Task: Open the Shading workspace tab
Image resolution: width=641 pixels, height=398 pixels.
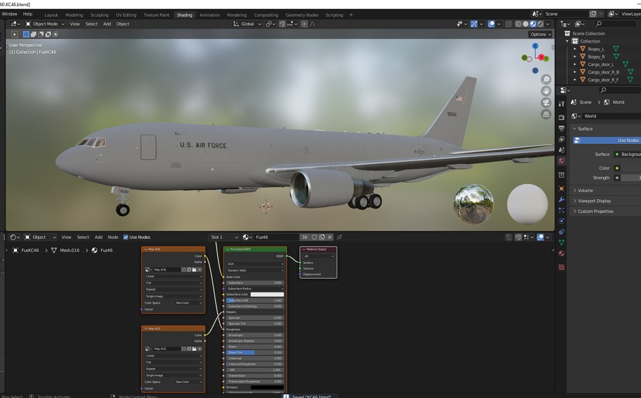Action: click(185, 14)
